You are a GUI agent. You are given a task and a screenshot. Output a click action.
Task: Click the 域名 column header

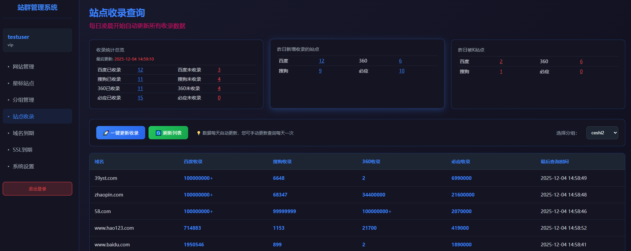99,162
